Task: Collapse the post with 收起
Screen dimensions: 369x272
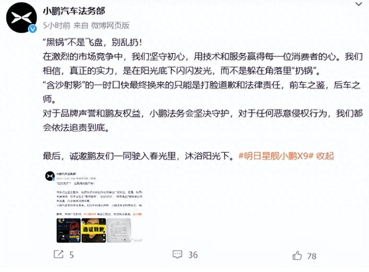Action: 325,156
